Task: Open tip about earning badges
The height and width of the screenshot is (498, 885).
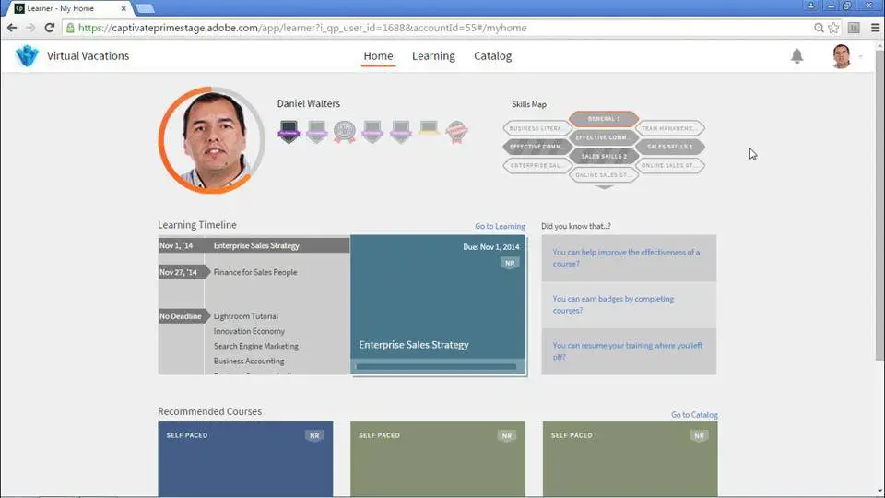Action: [629, 304]
